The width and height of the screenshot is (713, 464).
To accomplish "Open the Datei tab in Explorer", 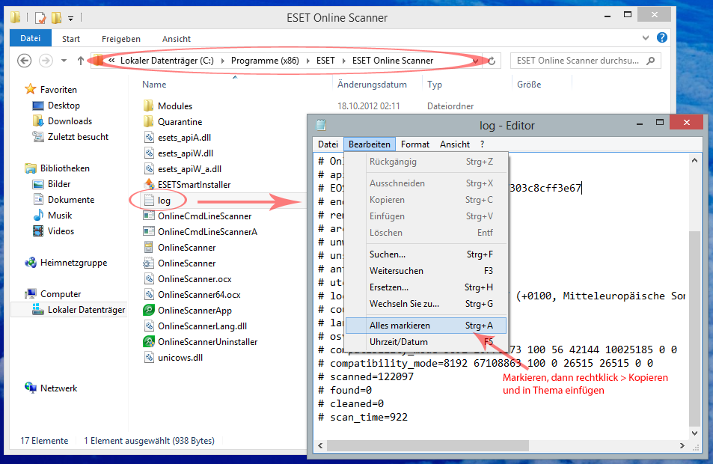I will [x=31, y=38].
